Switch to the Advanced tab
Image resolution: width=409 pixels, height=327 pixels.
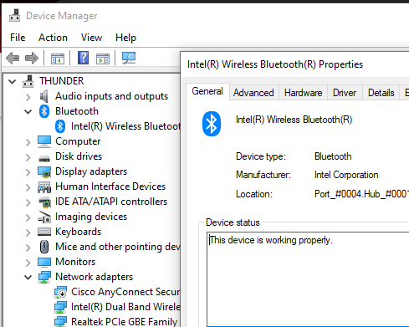pos(253,93)
